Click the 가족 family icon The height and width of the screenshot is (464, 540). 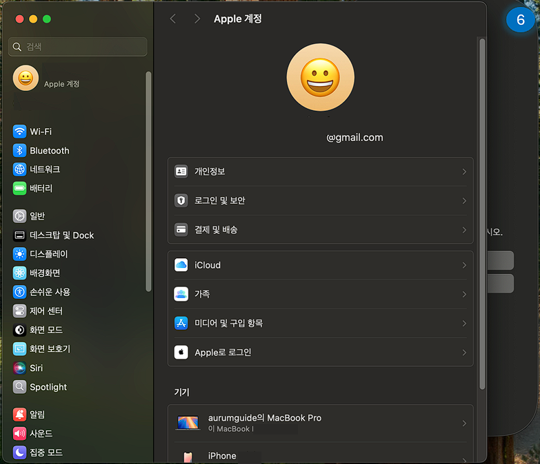(x=181, y=294)
